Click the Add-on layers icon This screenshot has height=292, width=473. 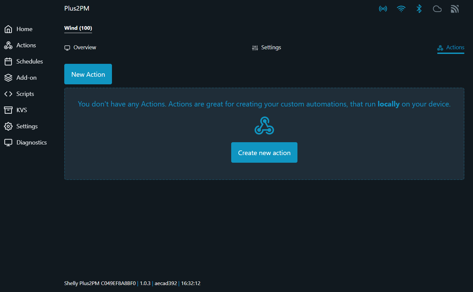tap(8, 78)
